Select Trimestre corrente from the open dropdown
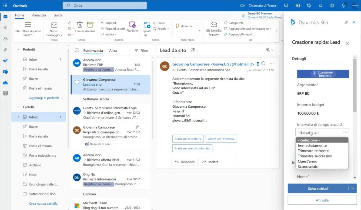The height and width of the screenshot is (210, 361). [313, 151]
